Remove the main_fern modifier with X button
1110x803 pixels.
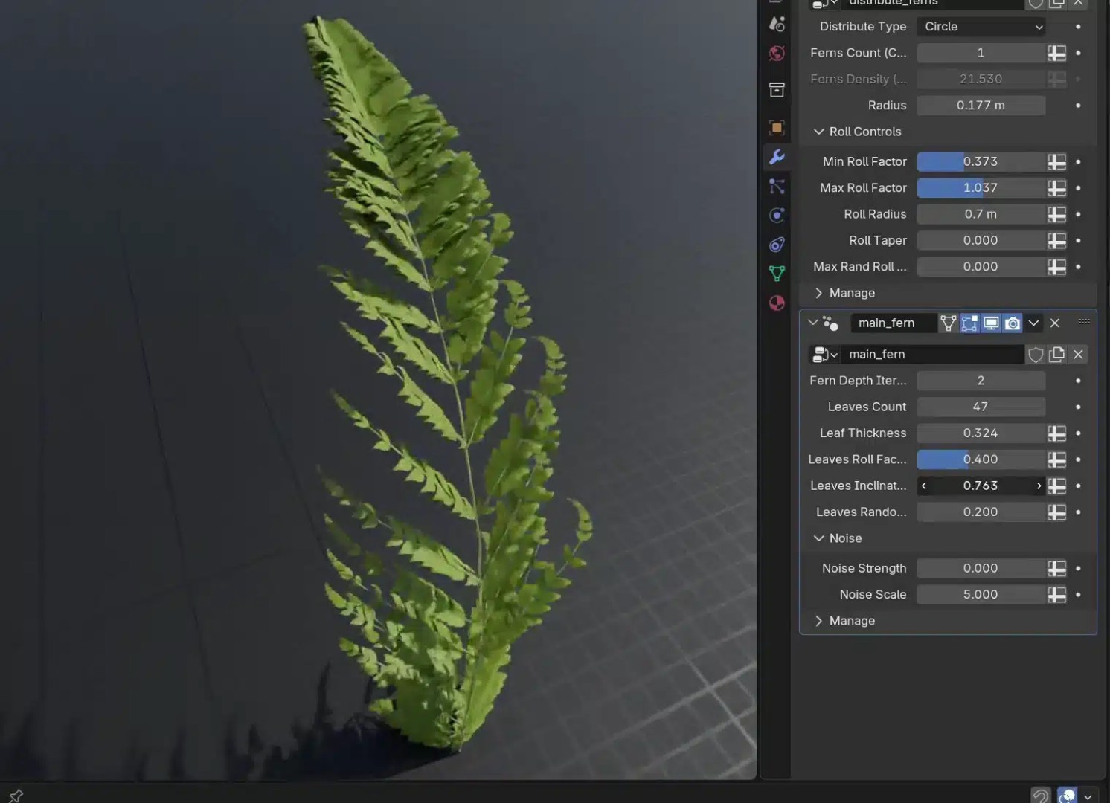[1055, 323]
